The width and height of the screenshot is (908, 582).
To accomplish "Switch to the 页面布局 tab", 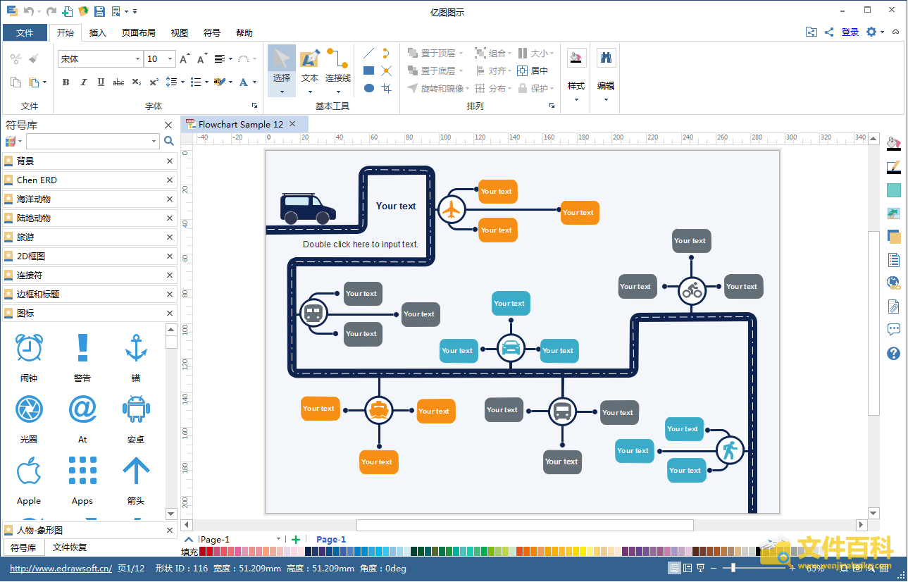I will pyautogui.click(x=139, y=32).
